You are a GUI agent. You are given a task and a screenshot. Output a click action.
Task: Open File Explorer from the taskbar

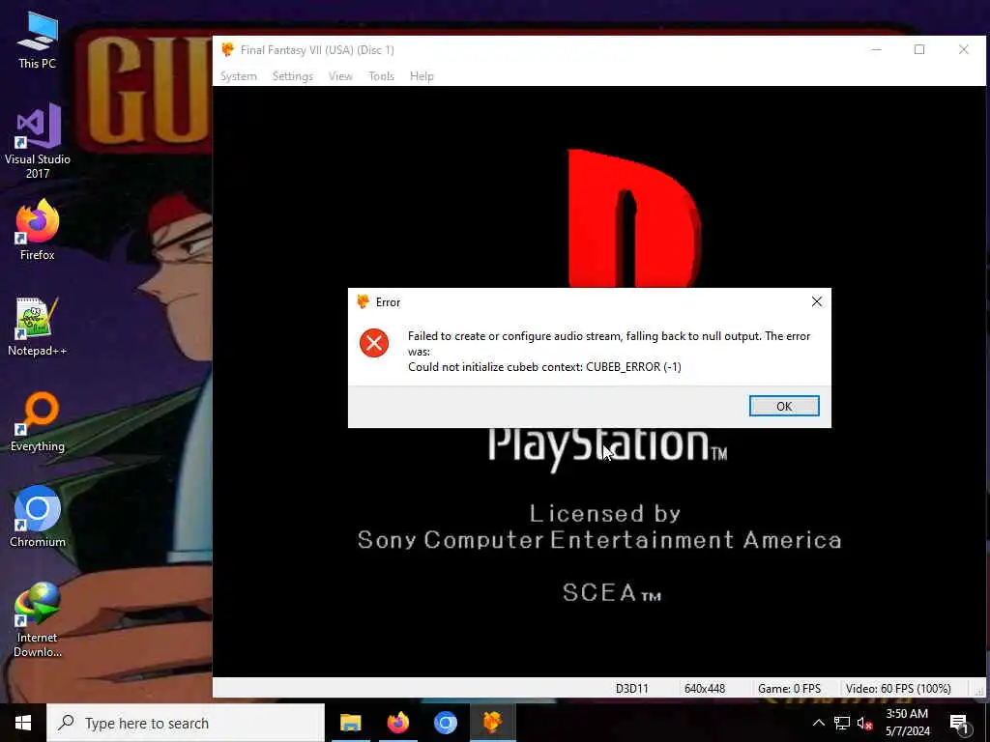pos(350,723)
